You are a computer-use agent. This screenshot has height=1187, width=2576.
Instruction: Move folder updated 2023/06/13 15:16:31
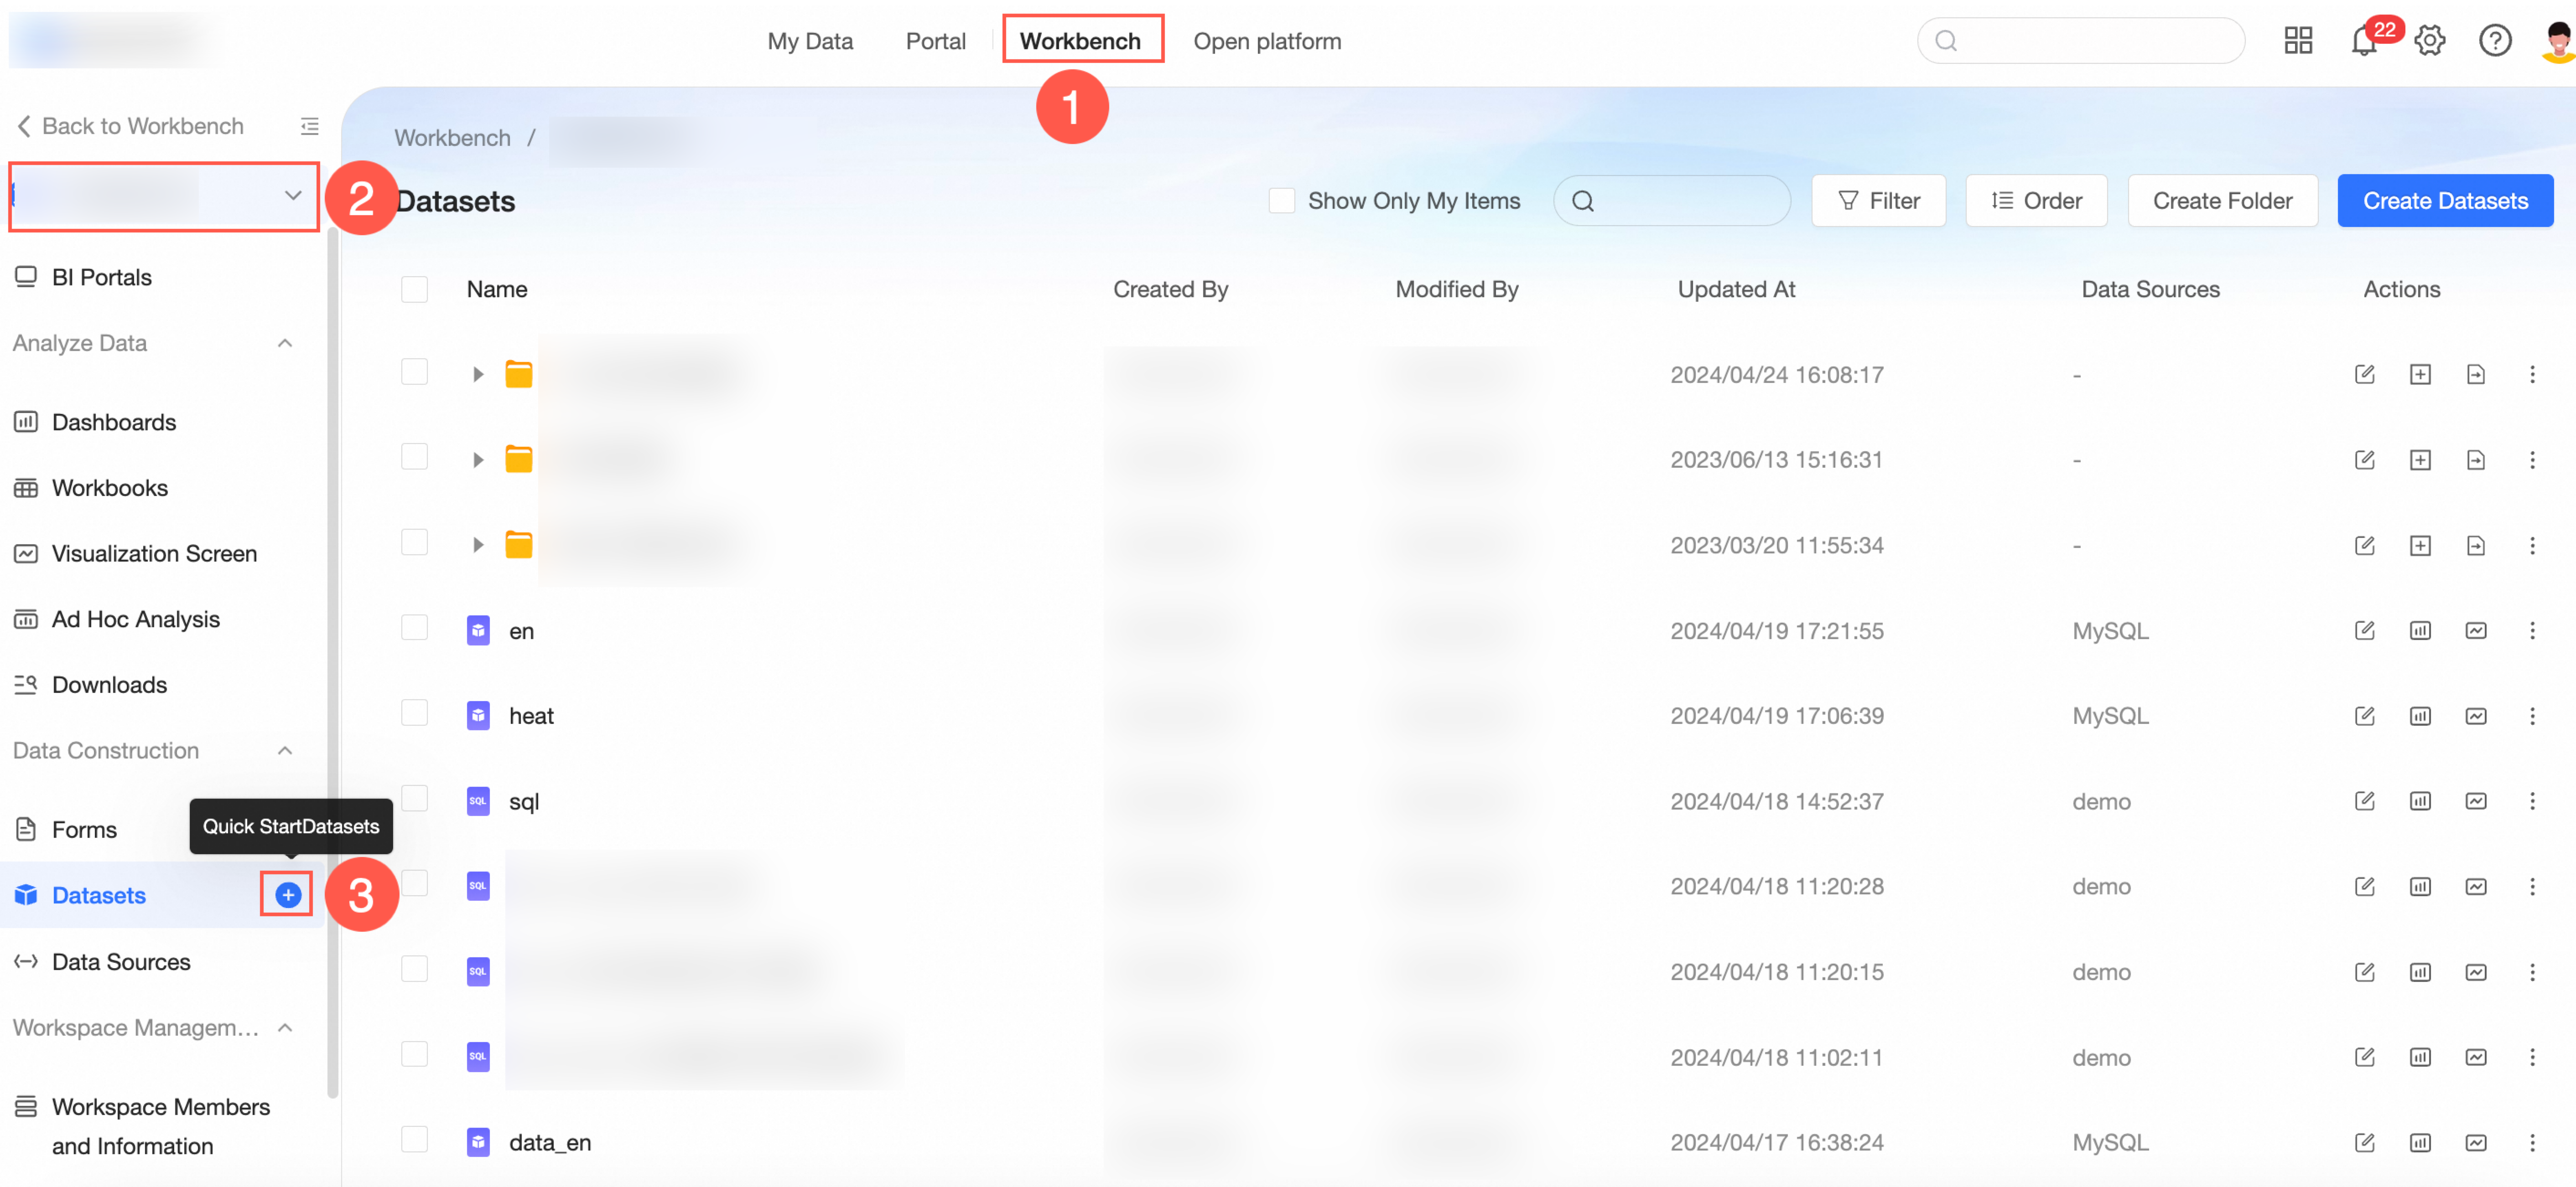coord(2476,459)
